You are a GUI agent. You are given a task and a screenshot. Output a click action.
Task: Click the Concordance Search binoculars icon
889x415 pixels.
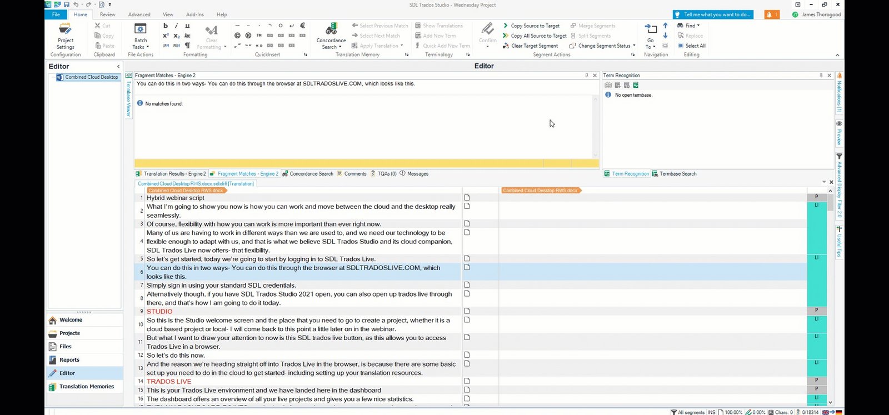(x=331, y=29)
